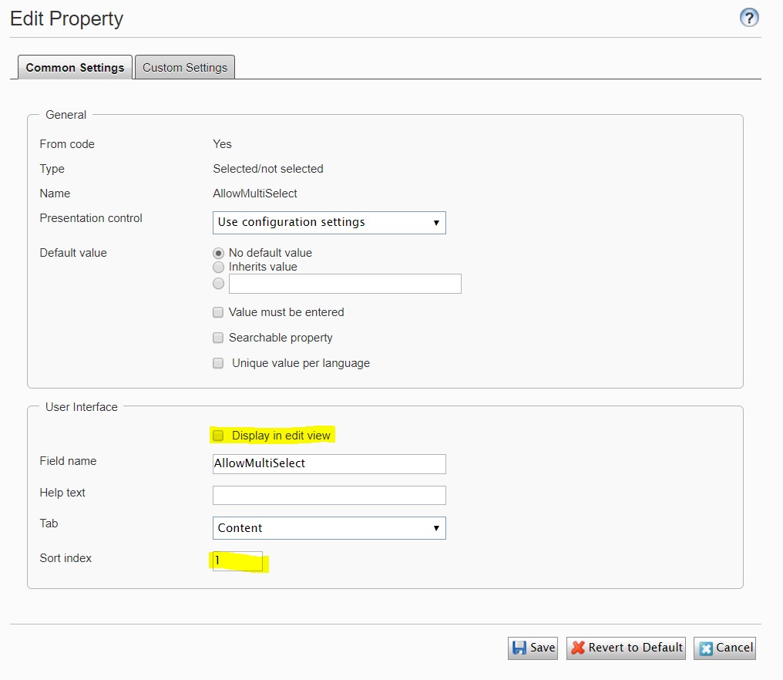This screenshot has width=783, height=680.
Task: Choose the Inherits value radio option
Action: pyautogui.click(x=219, y=267)
